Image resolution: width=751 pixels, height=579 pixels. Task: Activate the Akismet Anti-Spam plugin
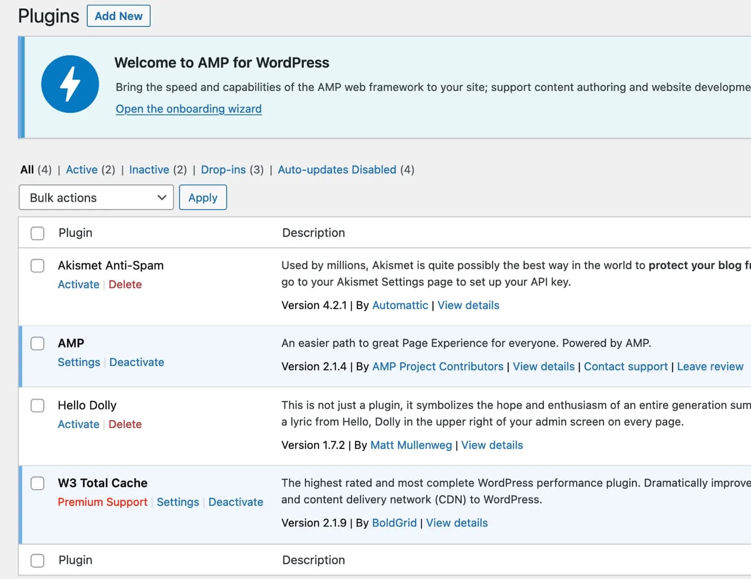[x=79, y=285]
